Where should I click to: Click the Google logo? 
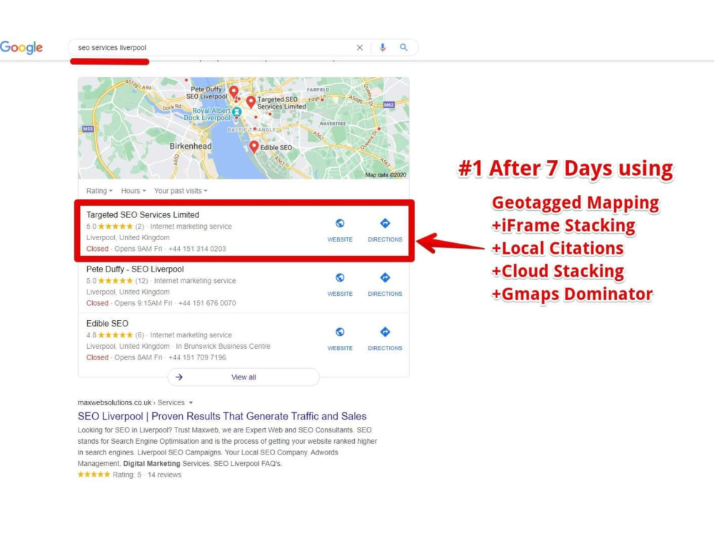click(x=21, y=47)
